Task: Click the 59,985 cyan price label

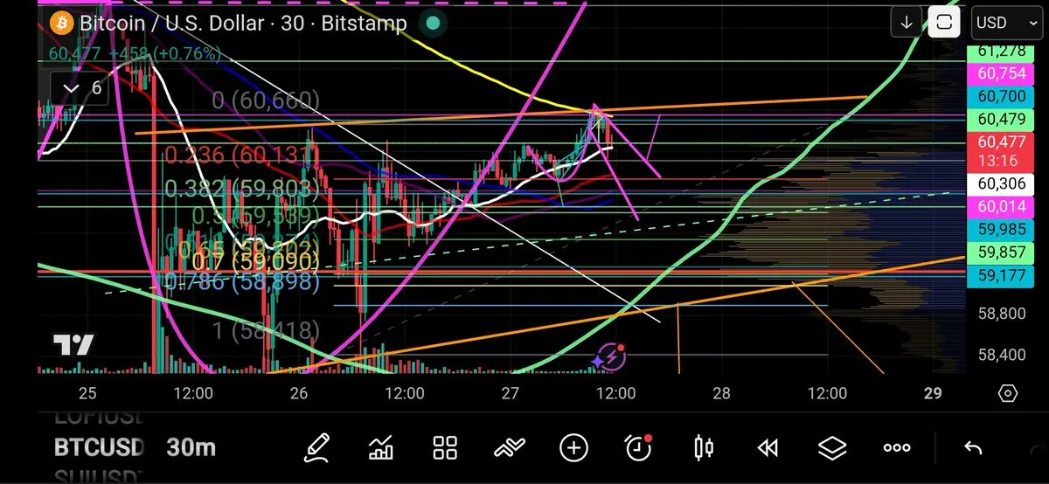Action: pos(1002,231)
